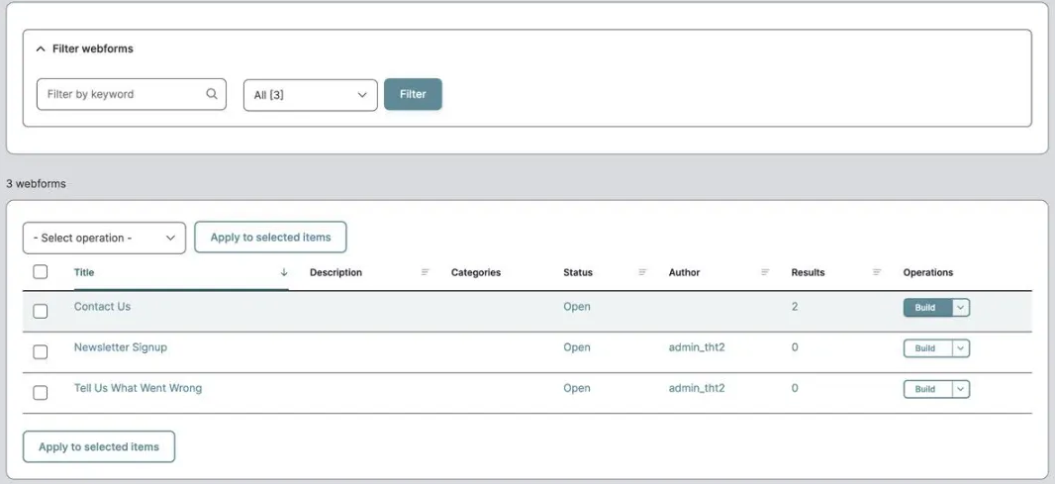The image size is (1055, 484).
Task: Click the Open status of Contact Us
Action: pos(577,306)
